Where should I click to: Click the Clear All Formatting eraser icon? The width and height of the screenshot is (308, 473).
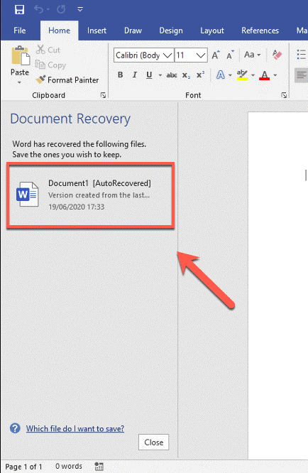(277, 55)
